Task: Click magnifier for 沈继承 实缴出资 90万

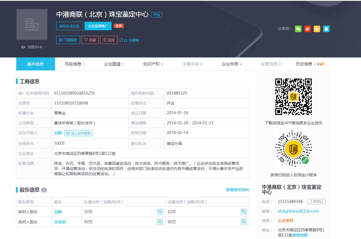Action: (244, 222)
